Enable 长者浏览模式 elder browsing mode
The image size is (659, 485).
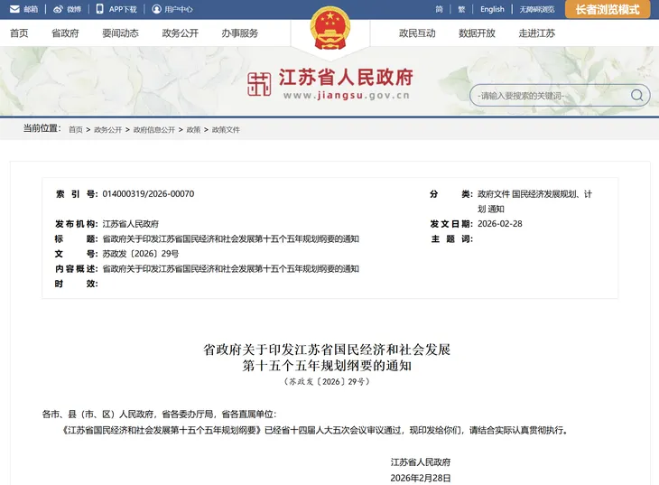click(607, 10)
